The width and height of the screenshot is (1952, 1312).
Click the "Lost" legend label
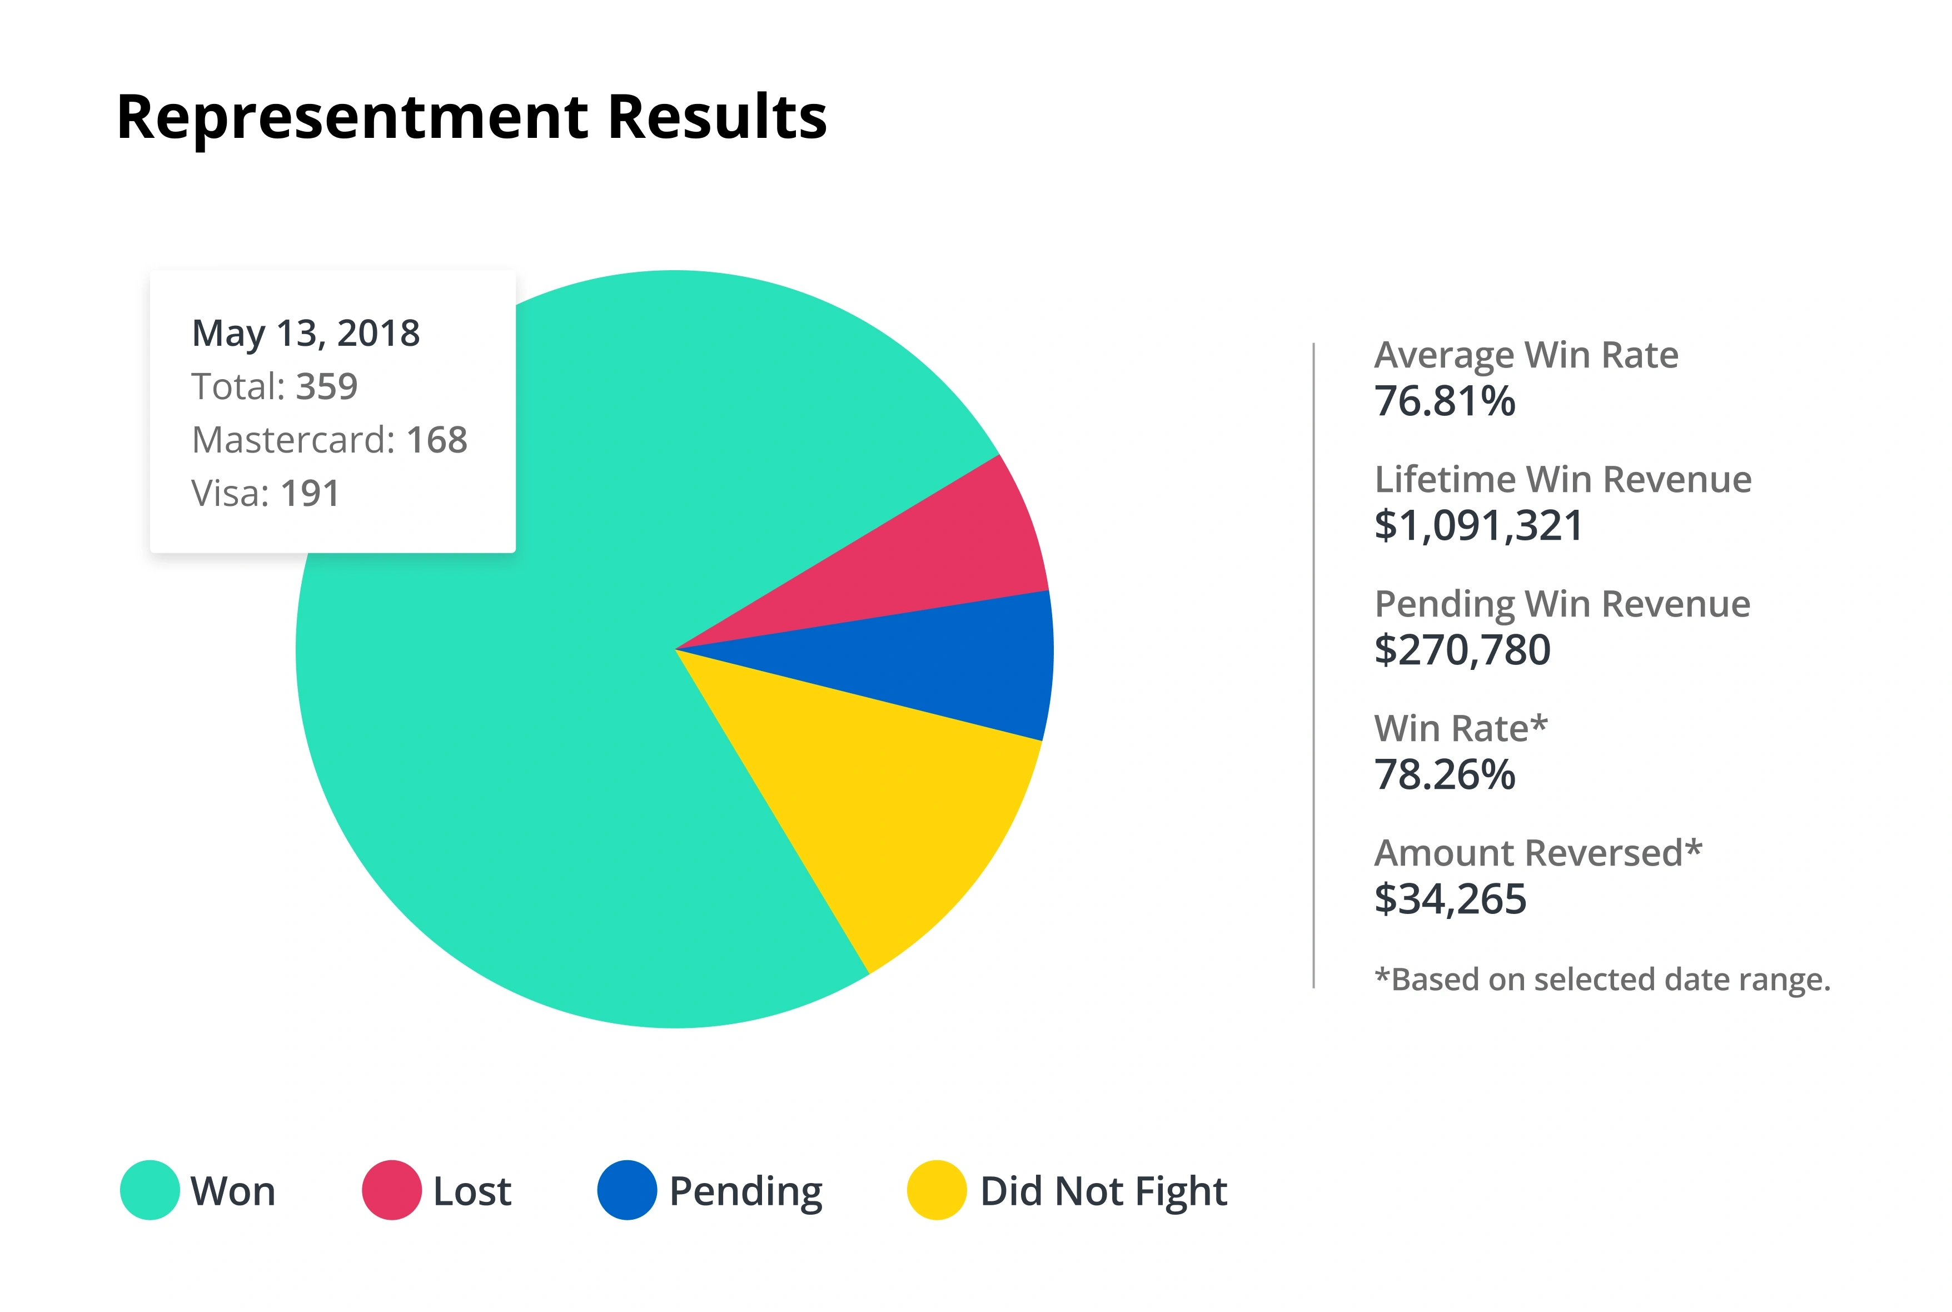point(472,1191)
